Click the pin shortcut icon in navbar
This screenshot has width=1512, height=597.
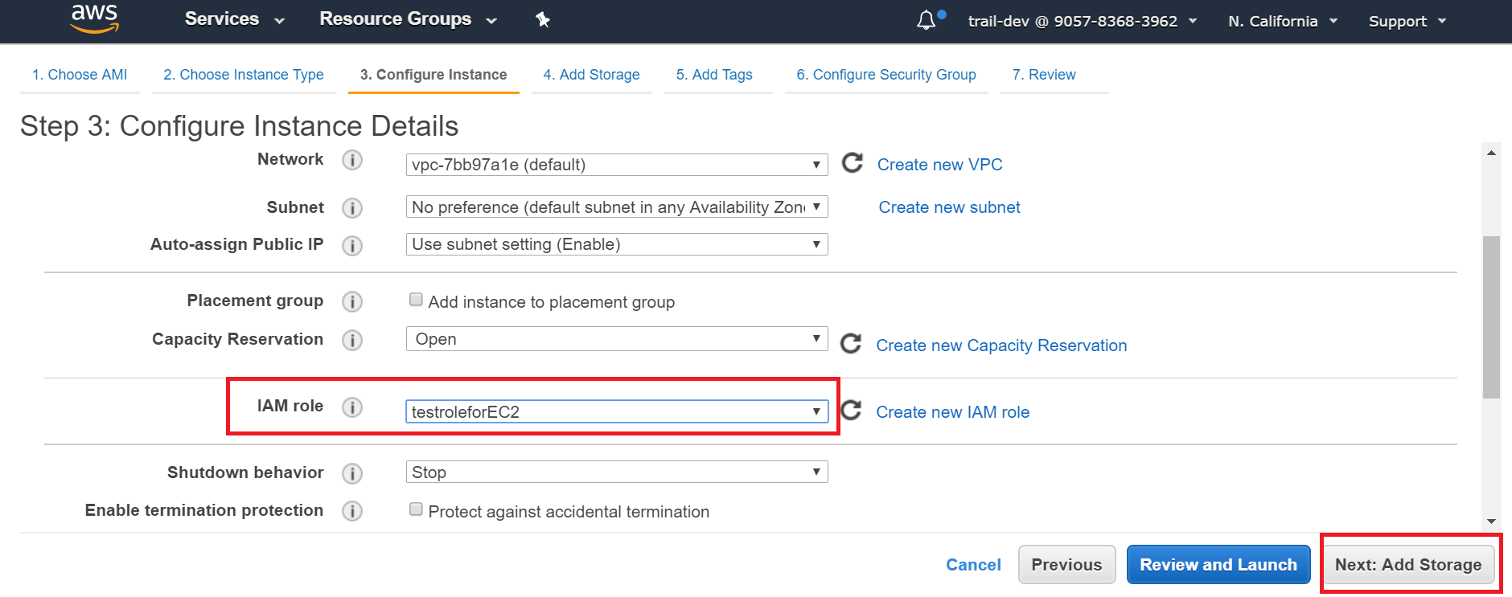543,20
